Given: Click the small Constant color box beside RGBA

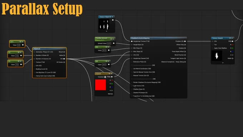Looking at the screenshot, I should pyautogui.click(x=105, y=77).
